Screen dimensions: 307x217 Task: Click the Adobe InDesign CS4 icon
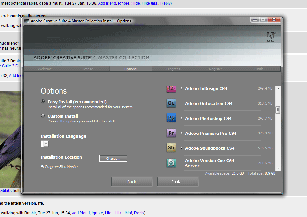[171, 89]
